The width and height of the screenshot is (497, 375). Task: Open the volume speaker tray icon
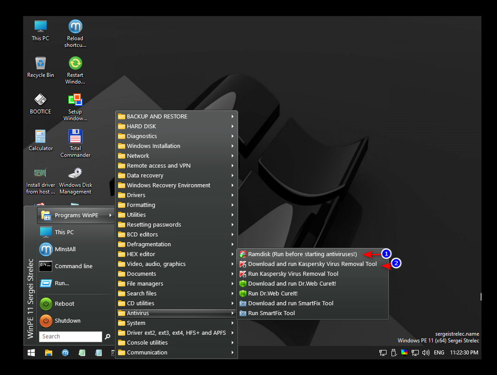pos(426,352)
